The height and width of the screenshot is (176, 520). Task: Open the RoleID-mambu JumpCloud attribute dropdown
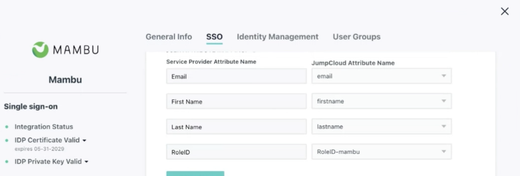(382, 152)
